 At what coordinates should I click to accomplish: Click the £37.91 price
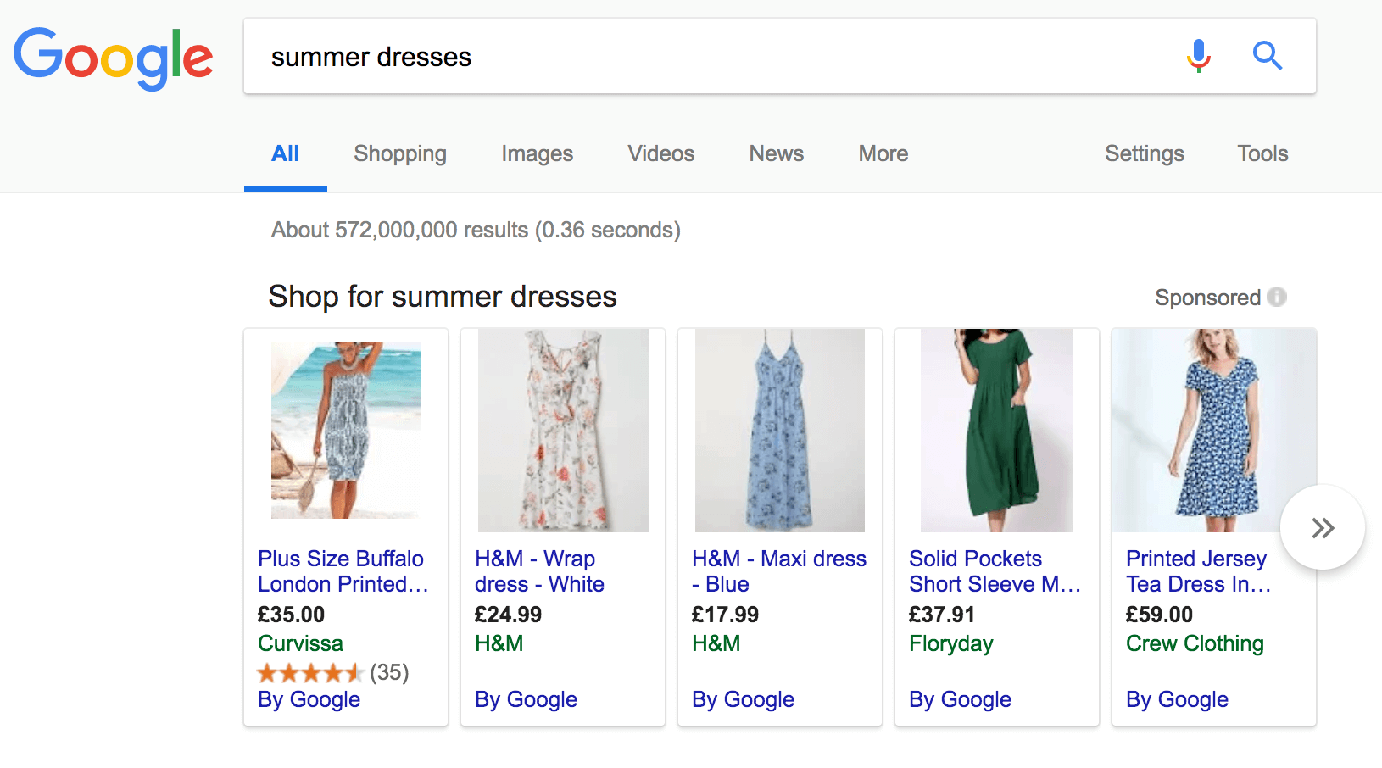click(x=941, y=615)
